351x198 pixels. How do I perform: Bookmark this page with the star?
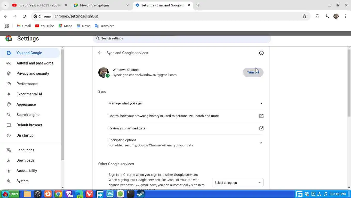[305, 16]
